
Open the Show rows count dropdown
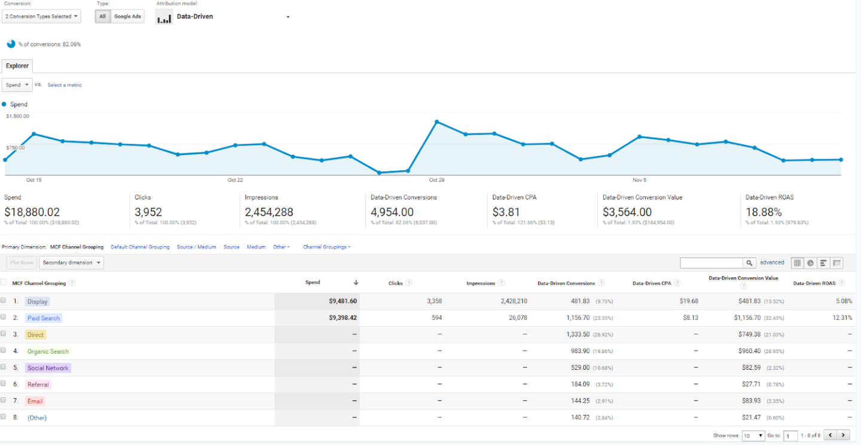(x=753, y=435)
